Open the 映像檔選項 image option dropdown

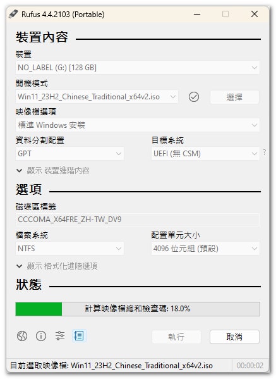(138, 125)
